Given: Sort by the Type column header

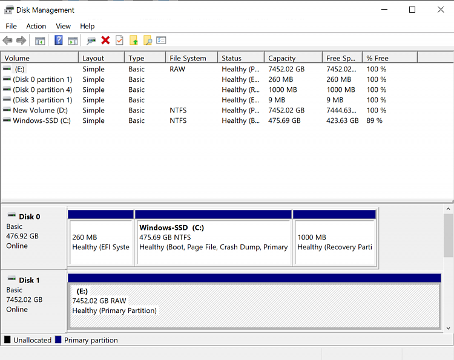Looking at the screenshot, I should click(145, 58).
